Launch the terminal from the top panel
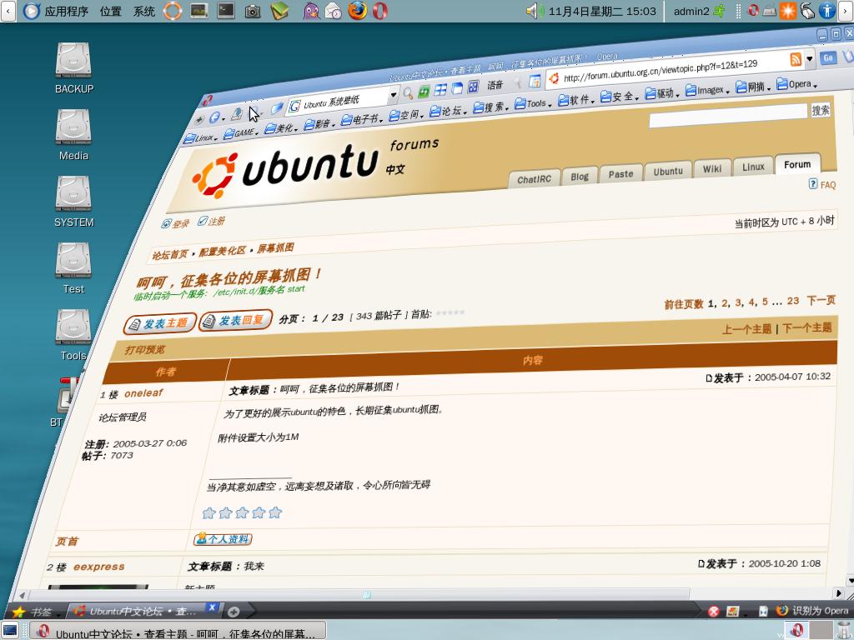This screenshot has width=854, height=640. coord(225,11)
